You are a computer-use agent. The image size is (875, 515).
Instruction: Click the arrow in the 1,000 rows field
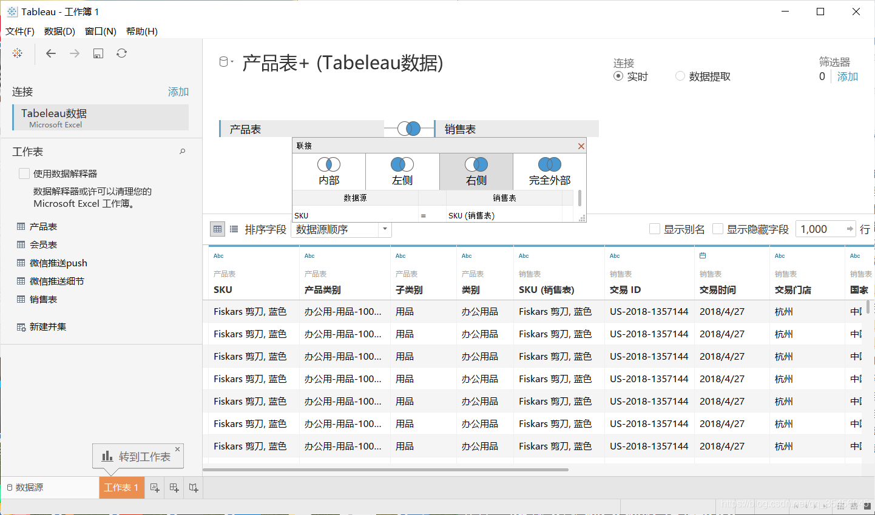850,229
